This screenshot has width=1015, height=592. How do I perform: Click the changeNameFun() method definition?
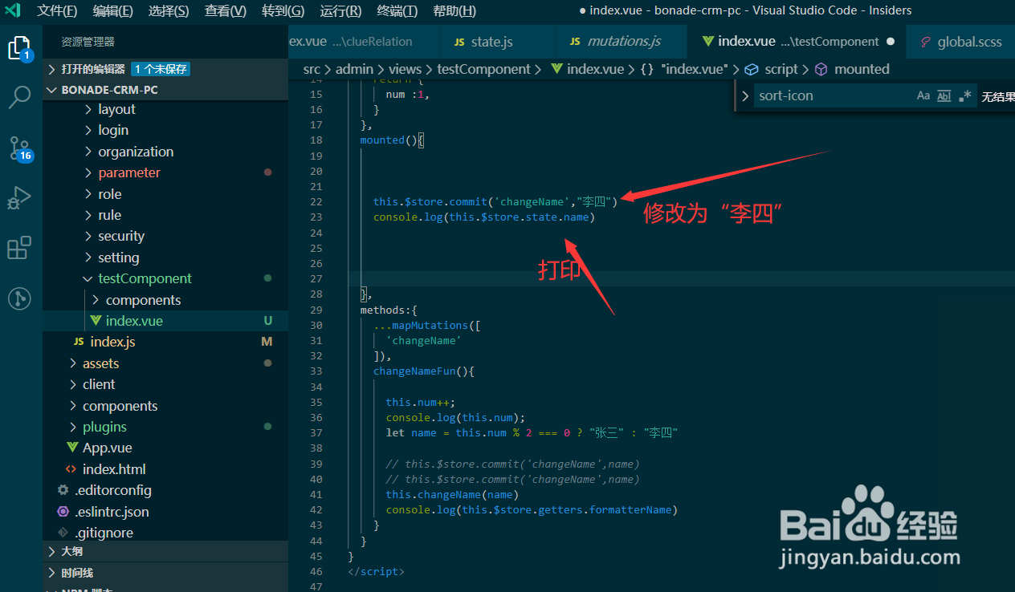424,371
